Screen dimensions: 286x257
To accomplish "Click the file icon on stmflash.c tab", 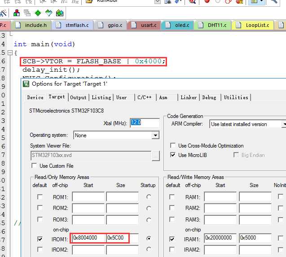I will click(58, 25).
